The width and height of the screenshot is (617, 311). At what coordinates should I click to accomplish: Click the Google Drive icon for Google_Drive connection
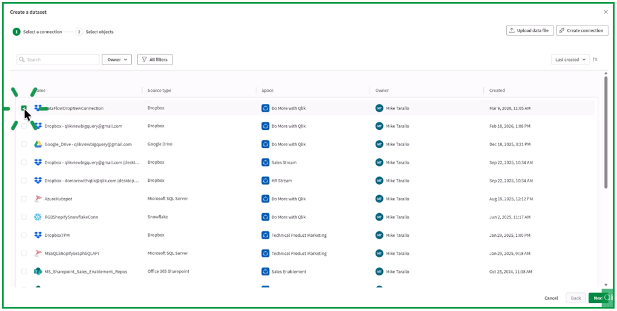pos(38,144)
